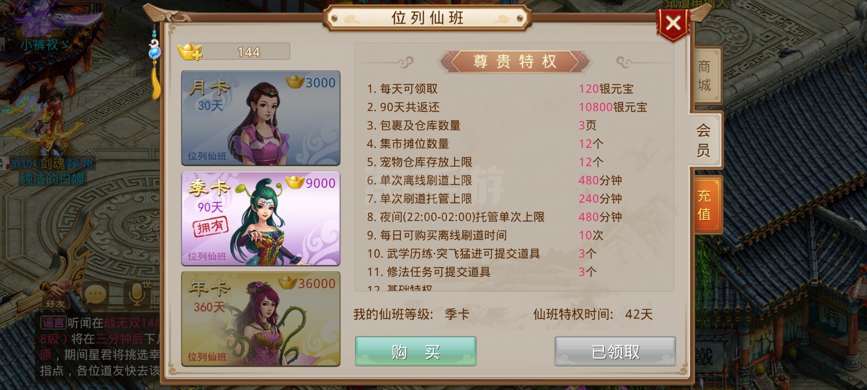Viewport: 867px width, 390px height.
Task: Switch to the 商城 tab
Action: pyautogui.click(x=704, y=76)
